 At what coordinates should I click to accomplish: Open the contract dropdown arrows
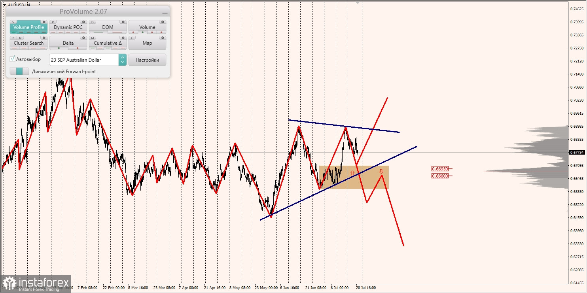(x=123, y=60)
